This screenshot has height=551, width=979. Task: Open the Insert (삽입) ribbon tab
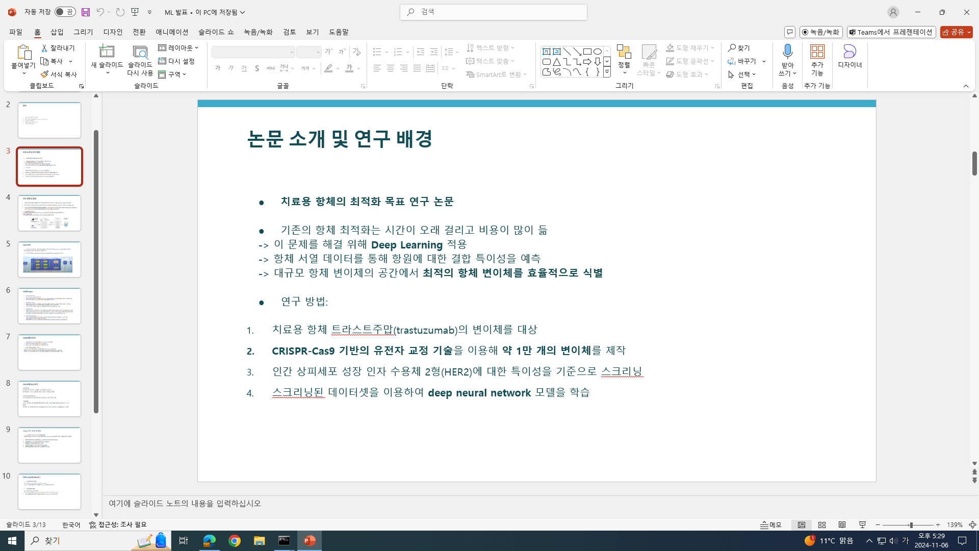pos(57,32)
